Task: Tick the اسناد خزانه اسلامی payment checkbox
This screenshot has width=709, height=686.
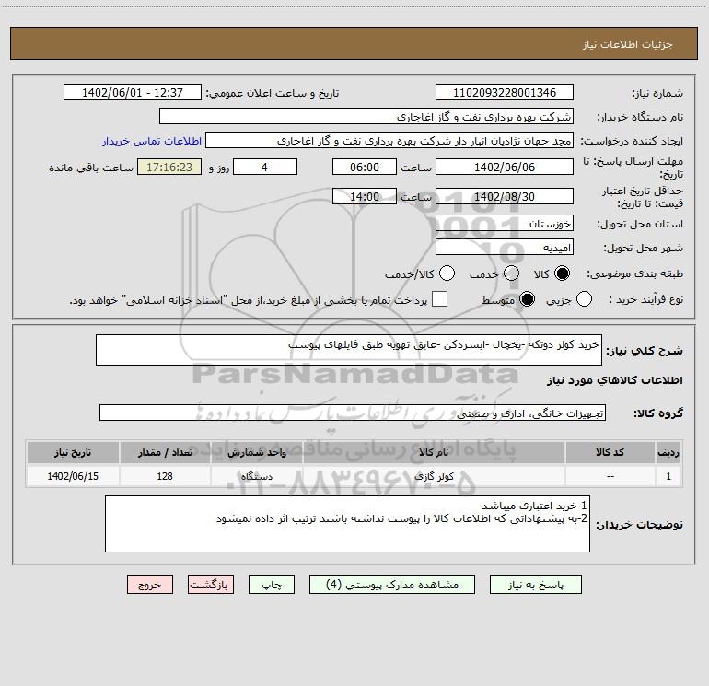Action: 439,299
